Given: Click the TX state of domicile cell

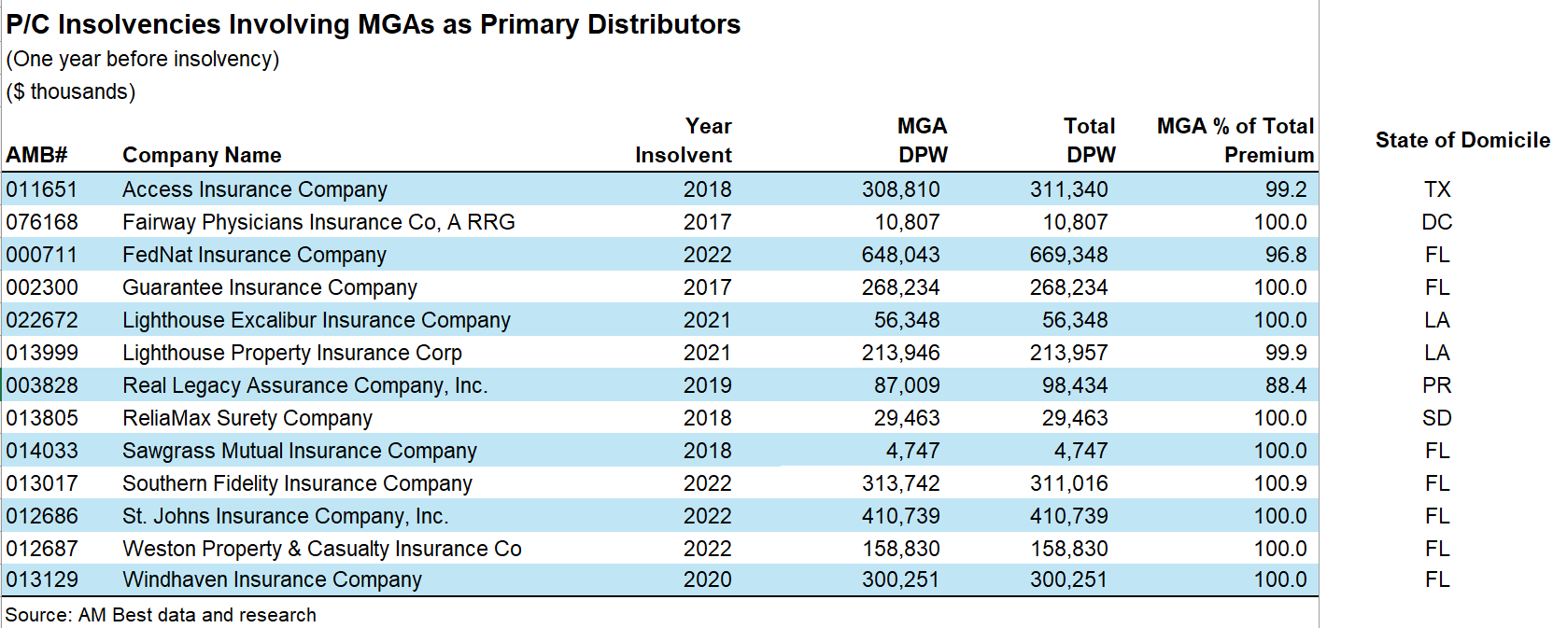Looking at the screenshot, I should [1436, 189].
